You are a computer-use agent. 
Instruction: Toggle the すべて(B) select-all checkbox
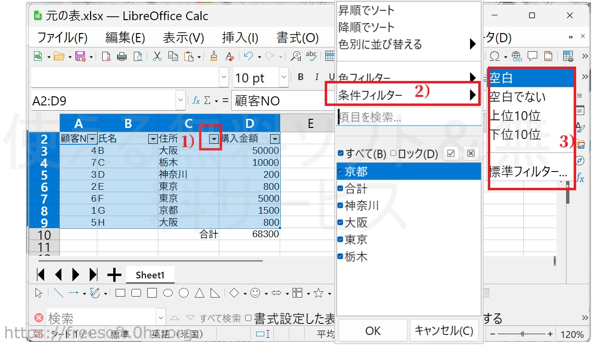[341, 153]
